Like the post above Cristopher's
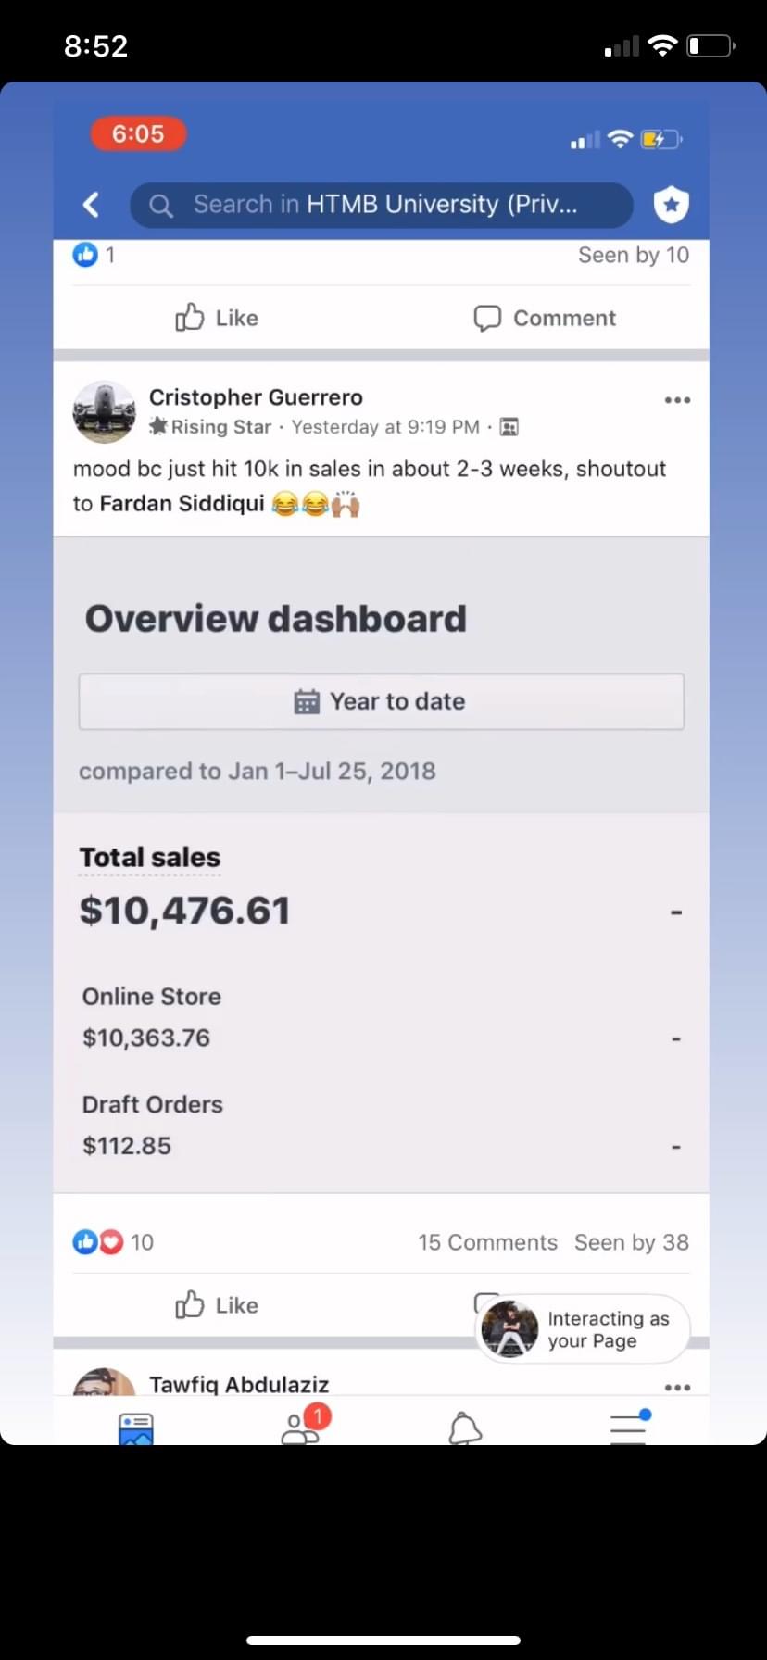The image size is (767, 1660). point(218,318)
